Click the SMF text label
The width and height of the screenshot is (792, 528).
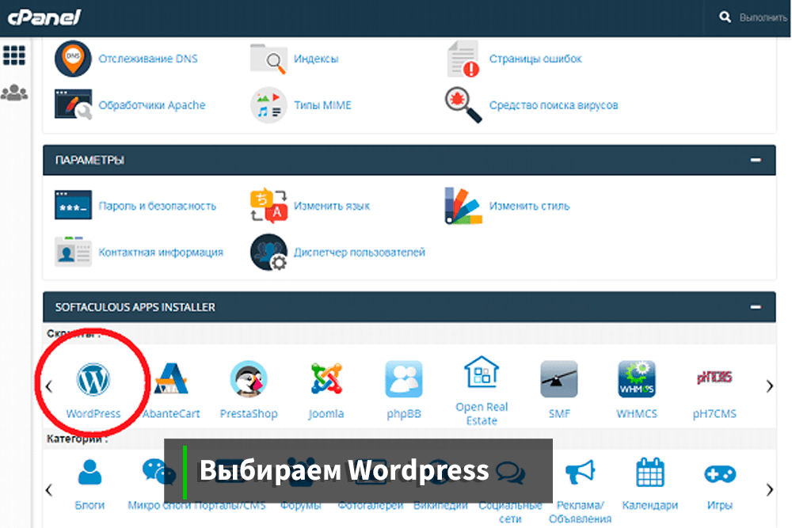click(x=559, y=413)
